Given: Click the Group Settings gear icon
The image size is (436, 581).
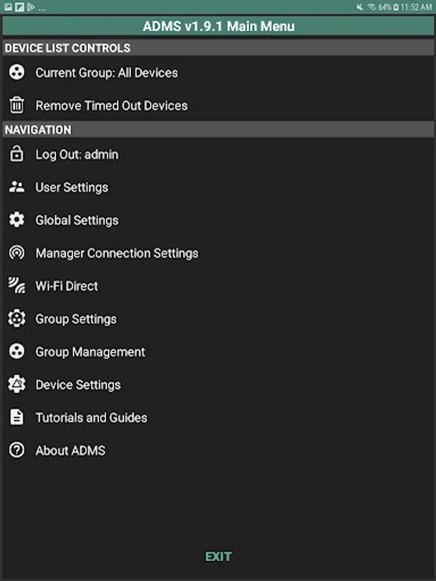Looking at the screenshot, I should pos(17,319).
